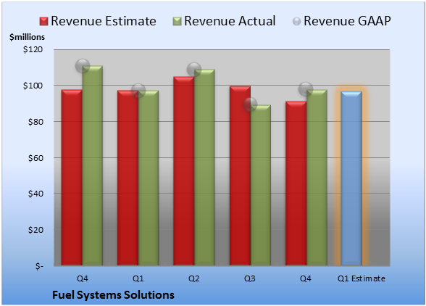
Task: Click the GAAP marker on the Q1 bars
Action: coord(138,91)
